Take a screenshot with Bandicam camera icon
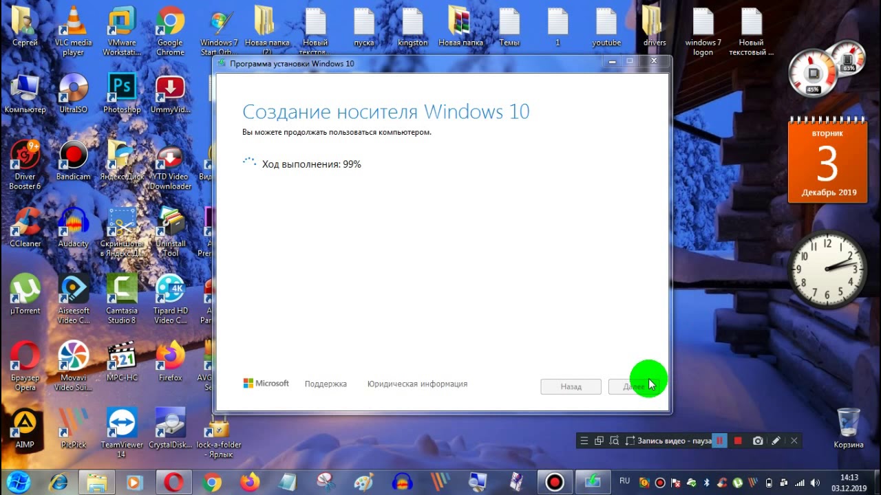 pyautogui.click(x=758, y=441)
